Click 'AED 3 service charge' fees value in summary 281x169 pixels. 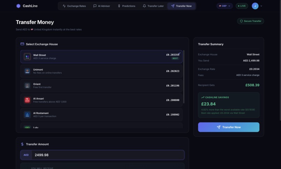(x=248, y=75)
